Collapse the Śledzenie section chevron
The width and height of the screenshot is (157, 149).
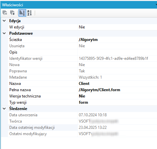coord(4,109)
